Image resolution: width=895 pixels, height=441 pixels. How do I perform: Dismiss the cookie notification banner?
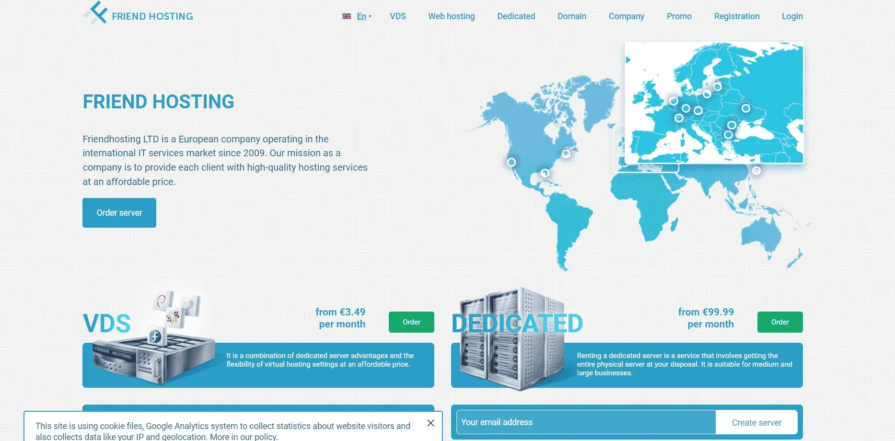[x=430, y=423]
